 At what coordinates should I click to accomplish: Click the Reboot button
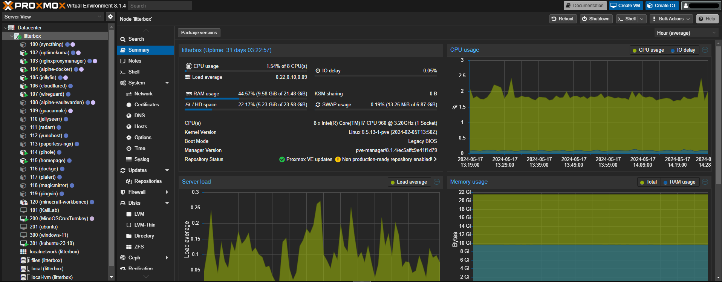(563, 19)
